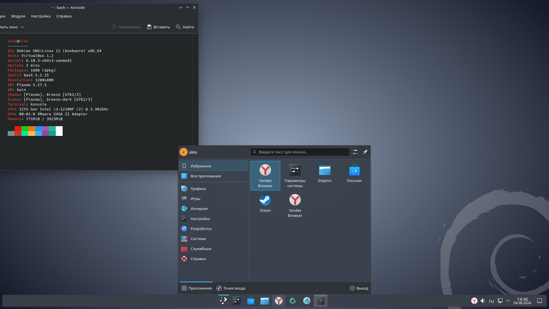
Task: Open Yandex Browser from favorites grid top row
Action: 265,175
